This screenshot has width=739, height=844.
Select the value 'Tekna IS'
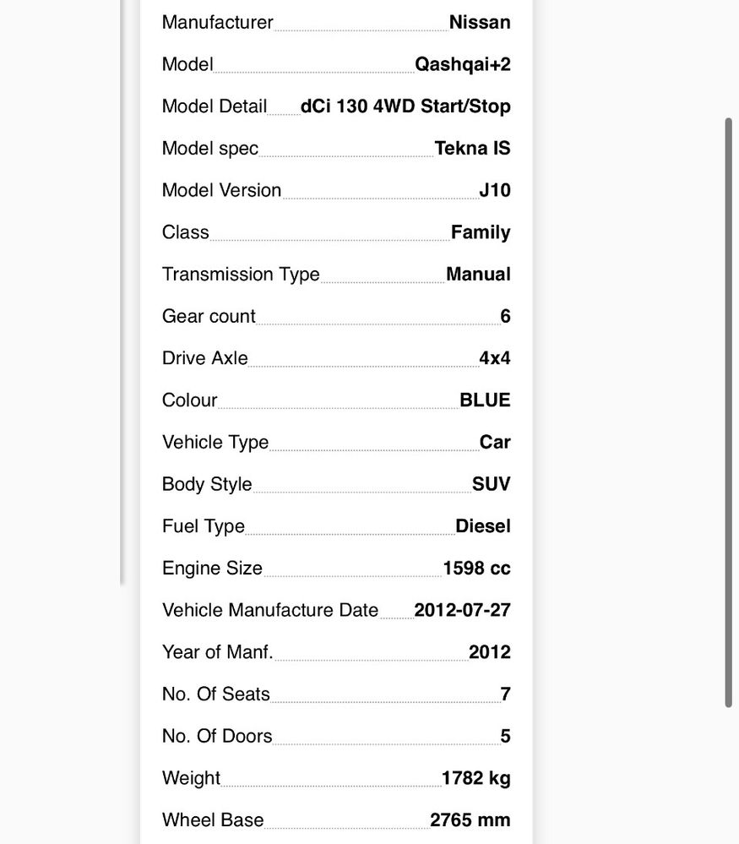[x=472, y=148]
